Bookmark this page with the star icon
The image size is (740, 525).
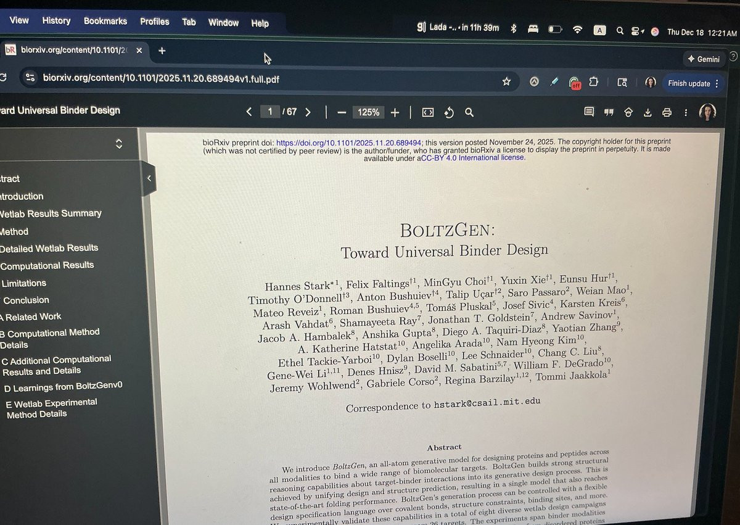pos(506,81)
